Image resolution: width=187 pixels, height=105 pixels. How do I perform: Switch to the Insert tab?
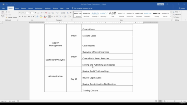[17, 8]
